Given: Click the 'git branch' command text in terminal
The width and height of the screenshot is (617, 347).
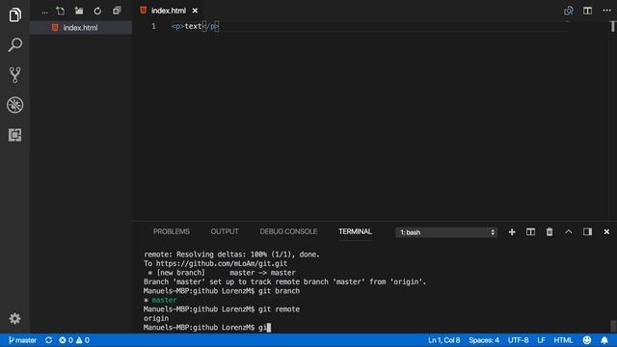Looking at the screenshot, I should point(279,291).
